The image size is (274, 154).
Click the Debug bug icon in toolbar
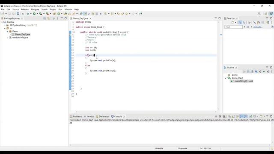point(28,14)
